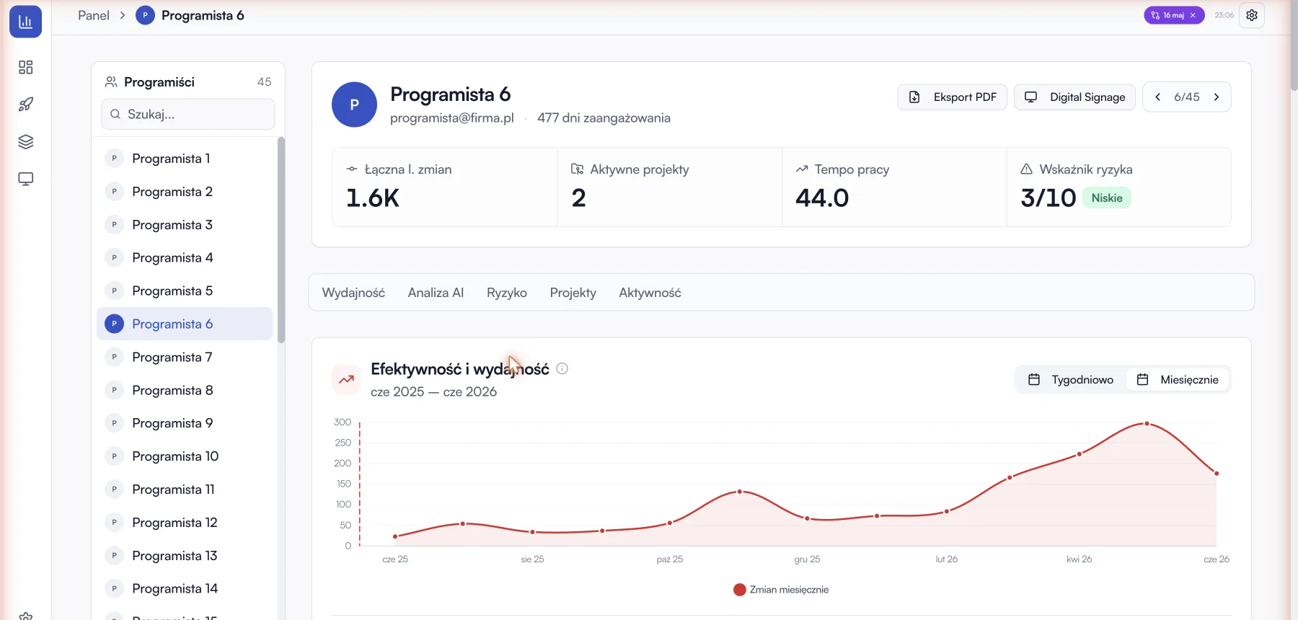Switch to the Projekty tab
The image size is (1298, 620).
[573, 293]
